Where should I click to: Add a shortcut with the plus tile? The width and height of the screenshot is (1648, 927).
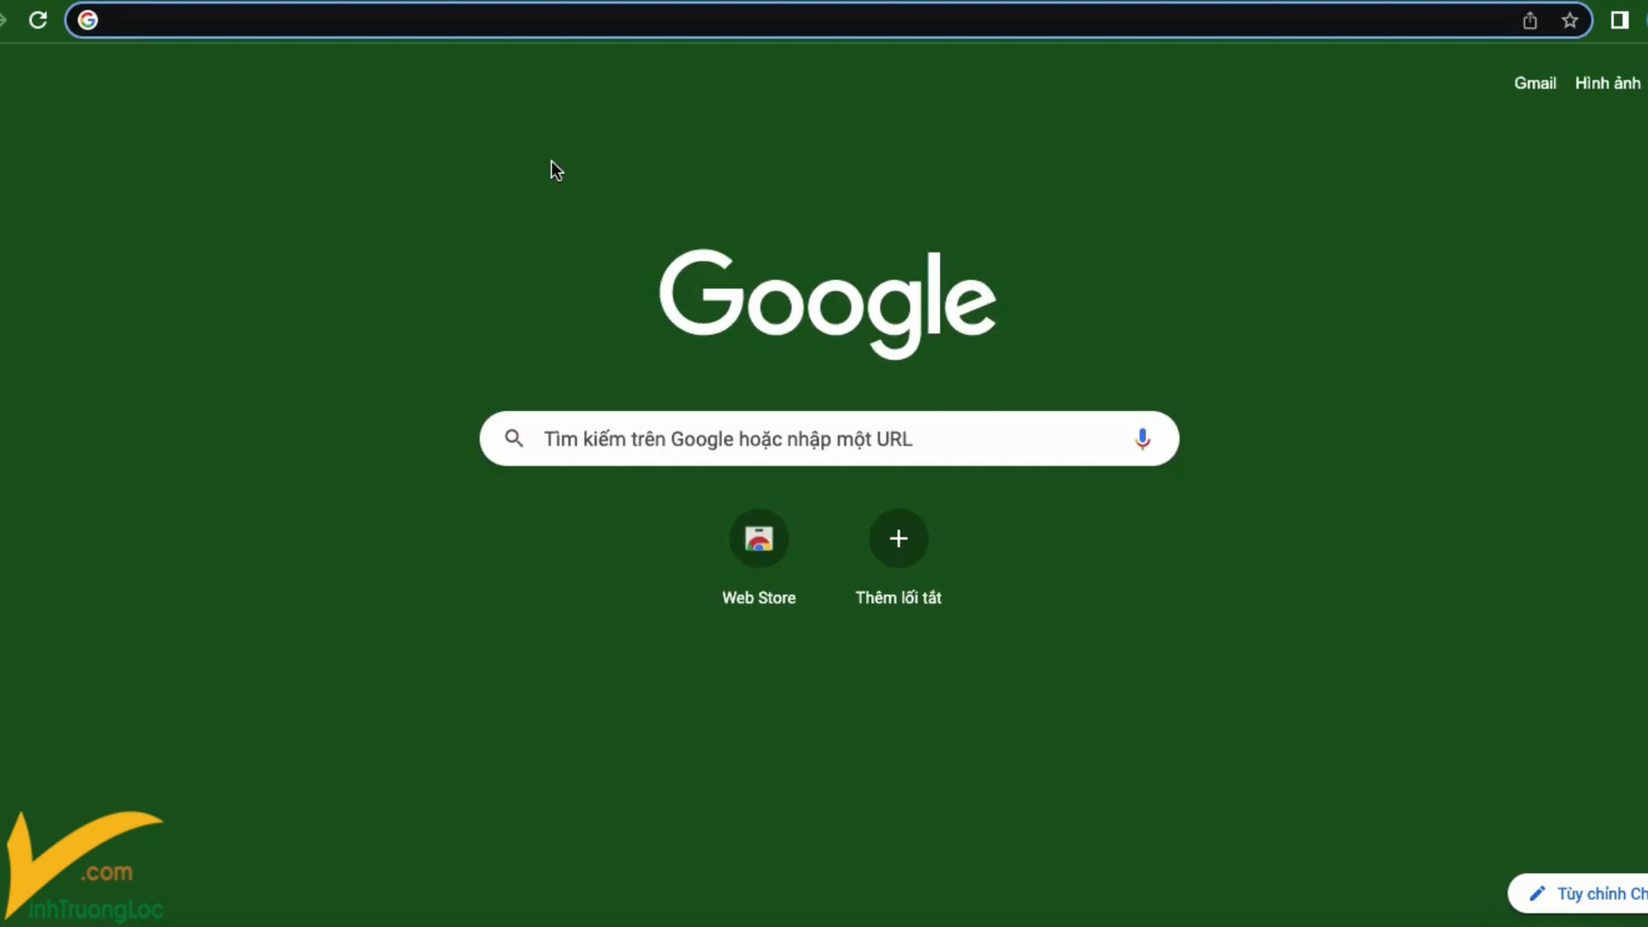(x=898, y=538)
